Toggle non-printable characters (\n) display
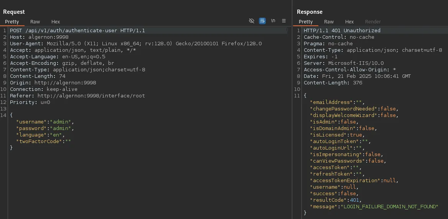Screen dimensions: 448x219 pos(273,21)
